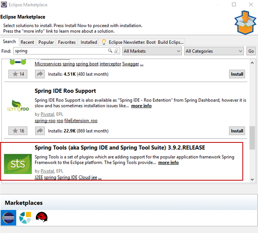The width and height of the screenshot is (258, 233).
Task: Click the spring roo logo icon
Action: click(x=18, y=106)
